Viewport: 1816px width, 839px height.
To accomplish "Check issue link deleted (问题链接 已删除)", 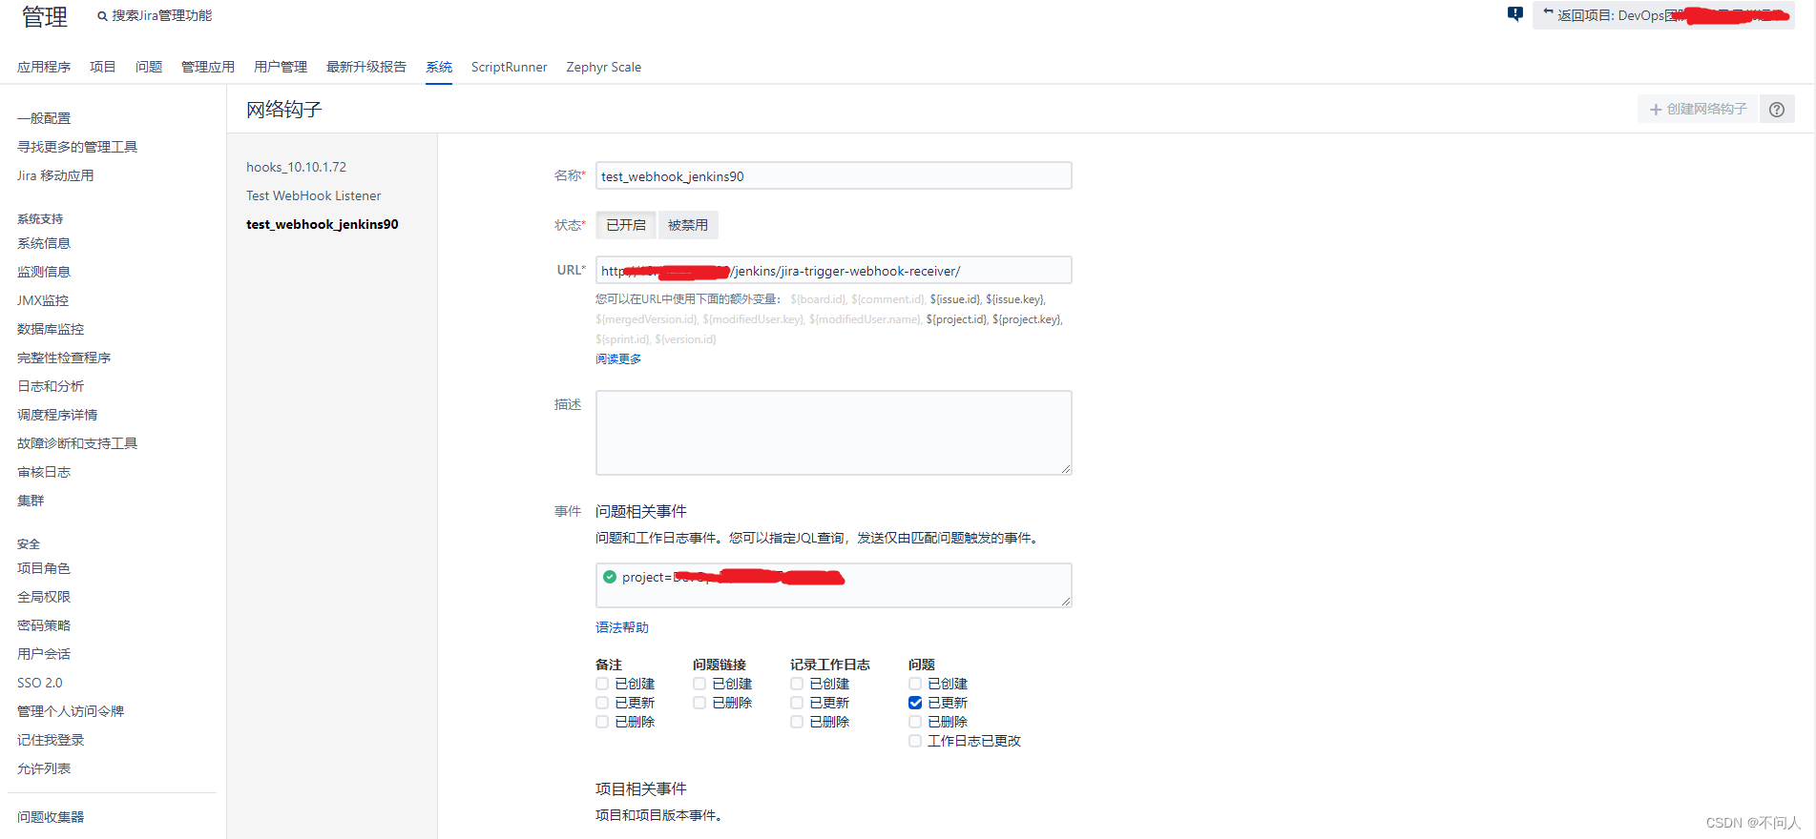I will pyautogui.click(x=699, y=703).
